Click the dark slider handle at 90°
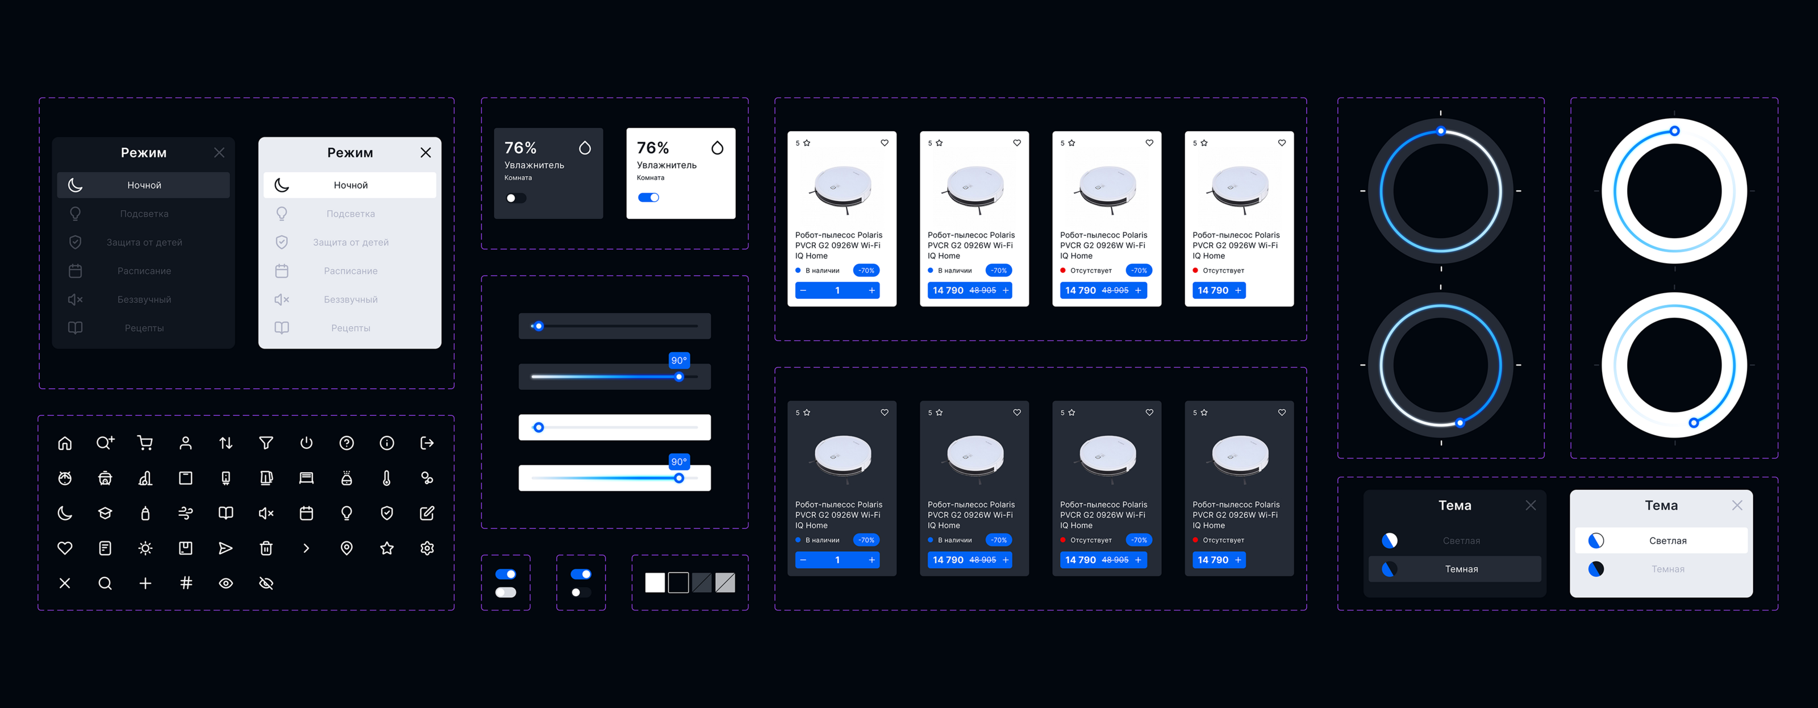Viewport: 1818px width, 708px height. (679, 377)
